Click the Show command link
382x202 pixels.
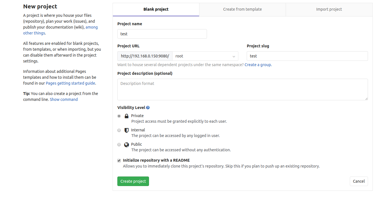click(x=64, y=99)
